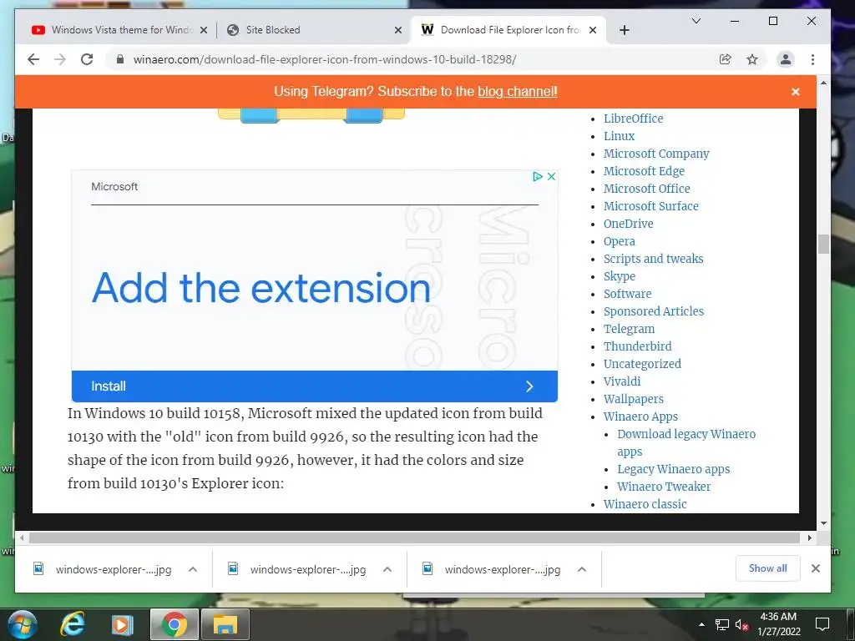
Task: Share this page with the share icon
Action: click(726, 59)
